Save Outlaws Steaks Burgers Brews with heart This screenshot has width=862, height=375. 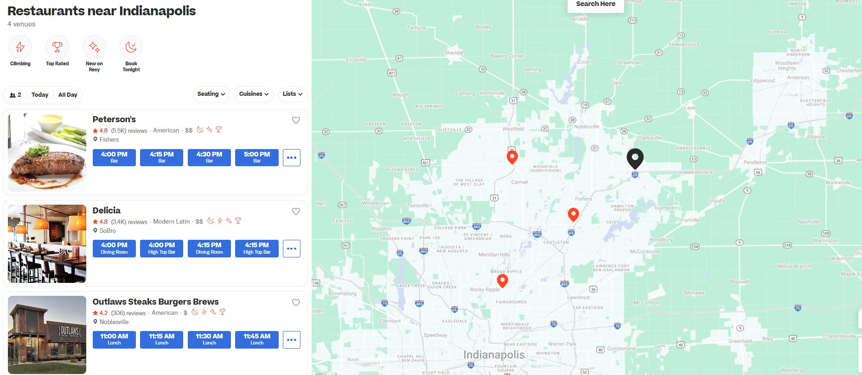pos(296,303)
